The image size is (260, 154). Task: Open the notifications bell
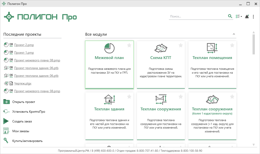[247, 17]
